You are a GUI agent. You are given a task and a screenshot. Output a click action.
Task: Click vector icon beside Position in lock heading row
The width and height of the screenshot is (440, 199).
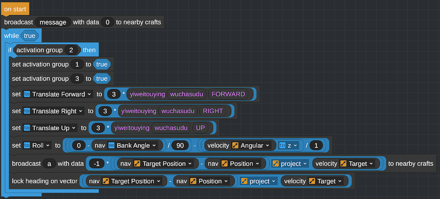pos(193,181)
